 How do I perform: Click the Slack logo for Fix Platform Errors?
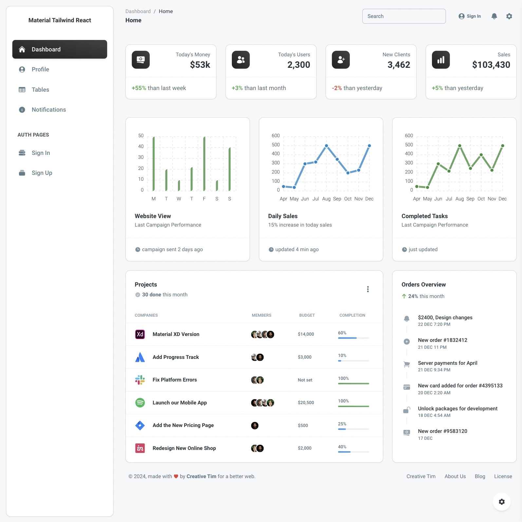(x=140, y=380)
